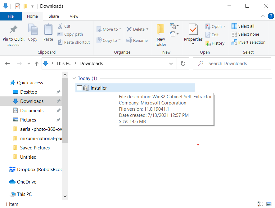Viewport: 275px width, 208px height.
Task: Switch to the View ribbon tab
Action: [x=74, y=16]
